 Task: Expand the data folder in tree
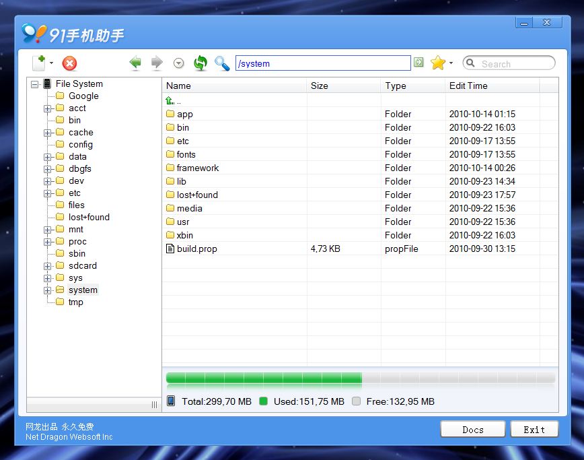pos(47,157)
